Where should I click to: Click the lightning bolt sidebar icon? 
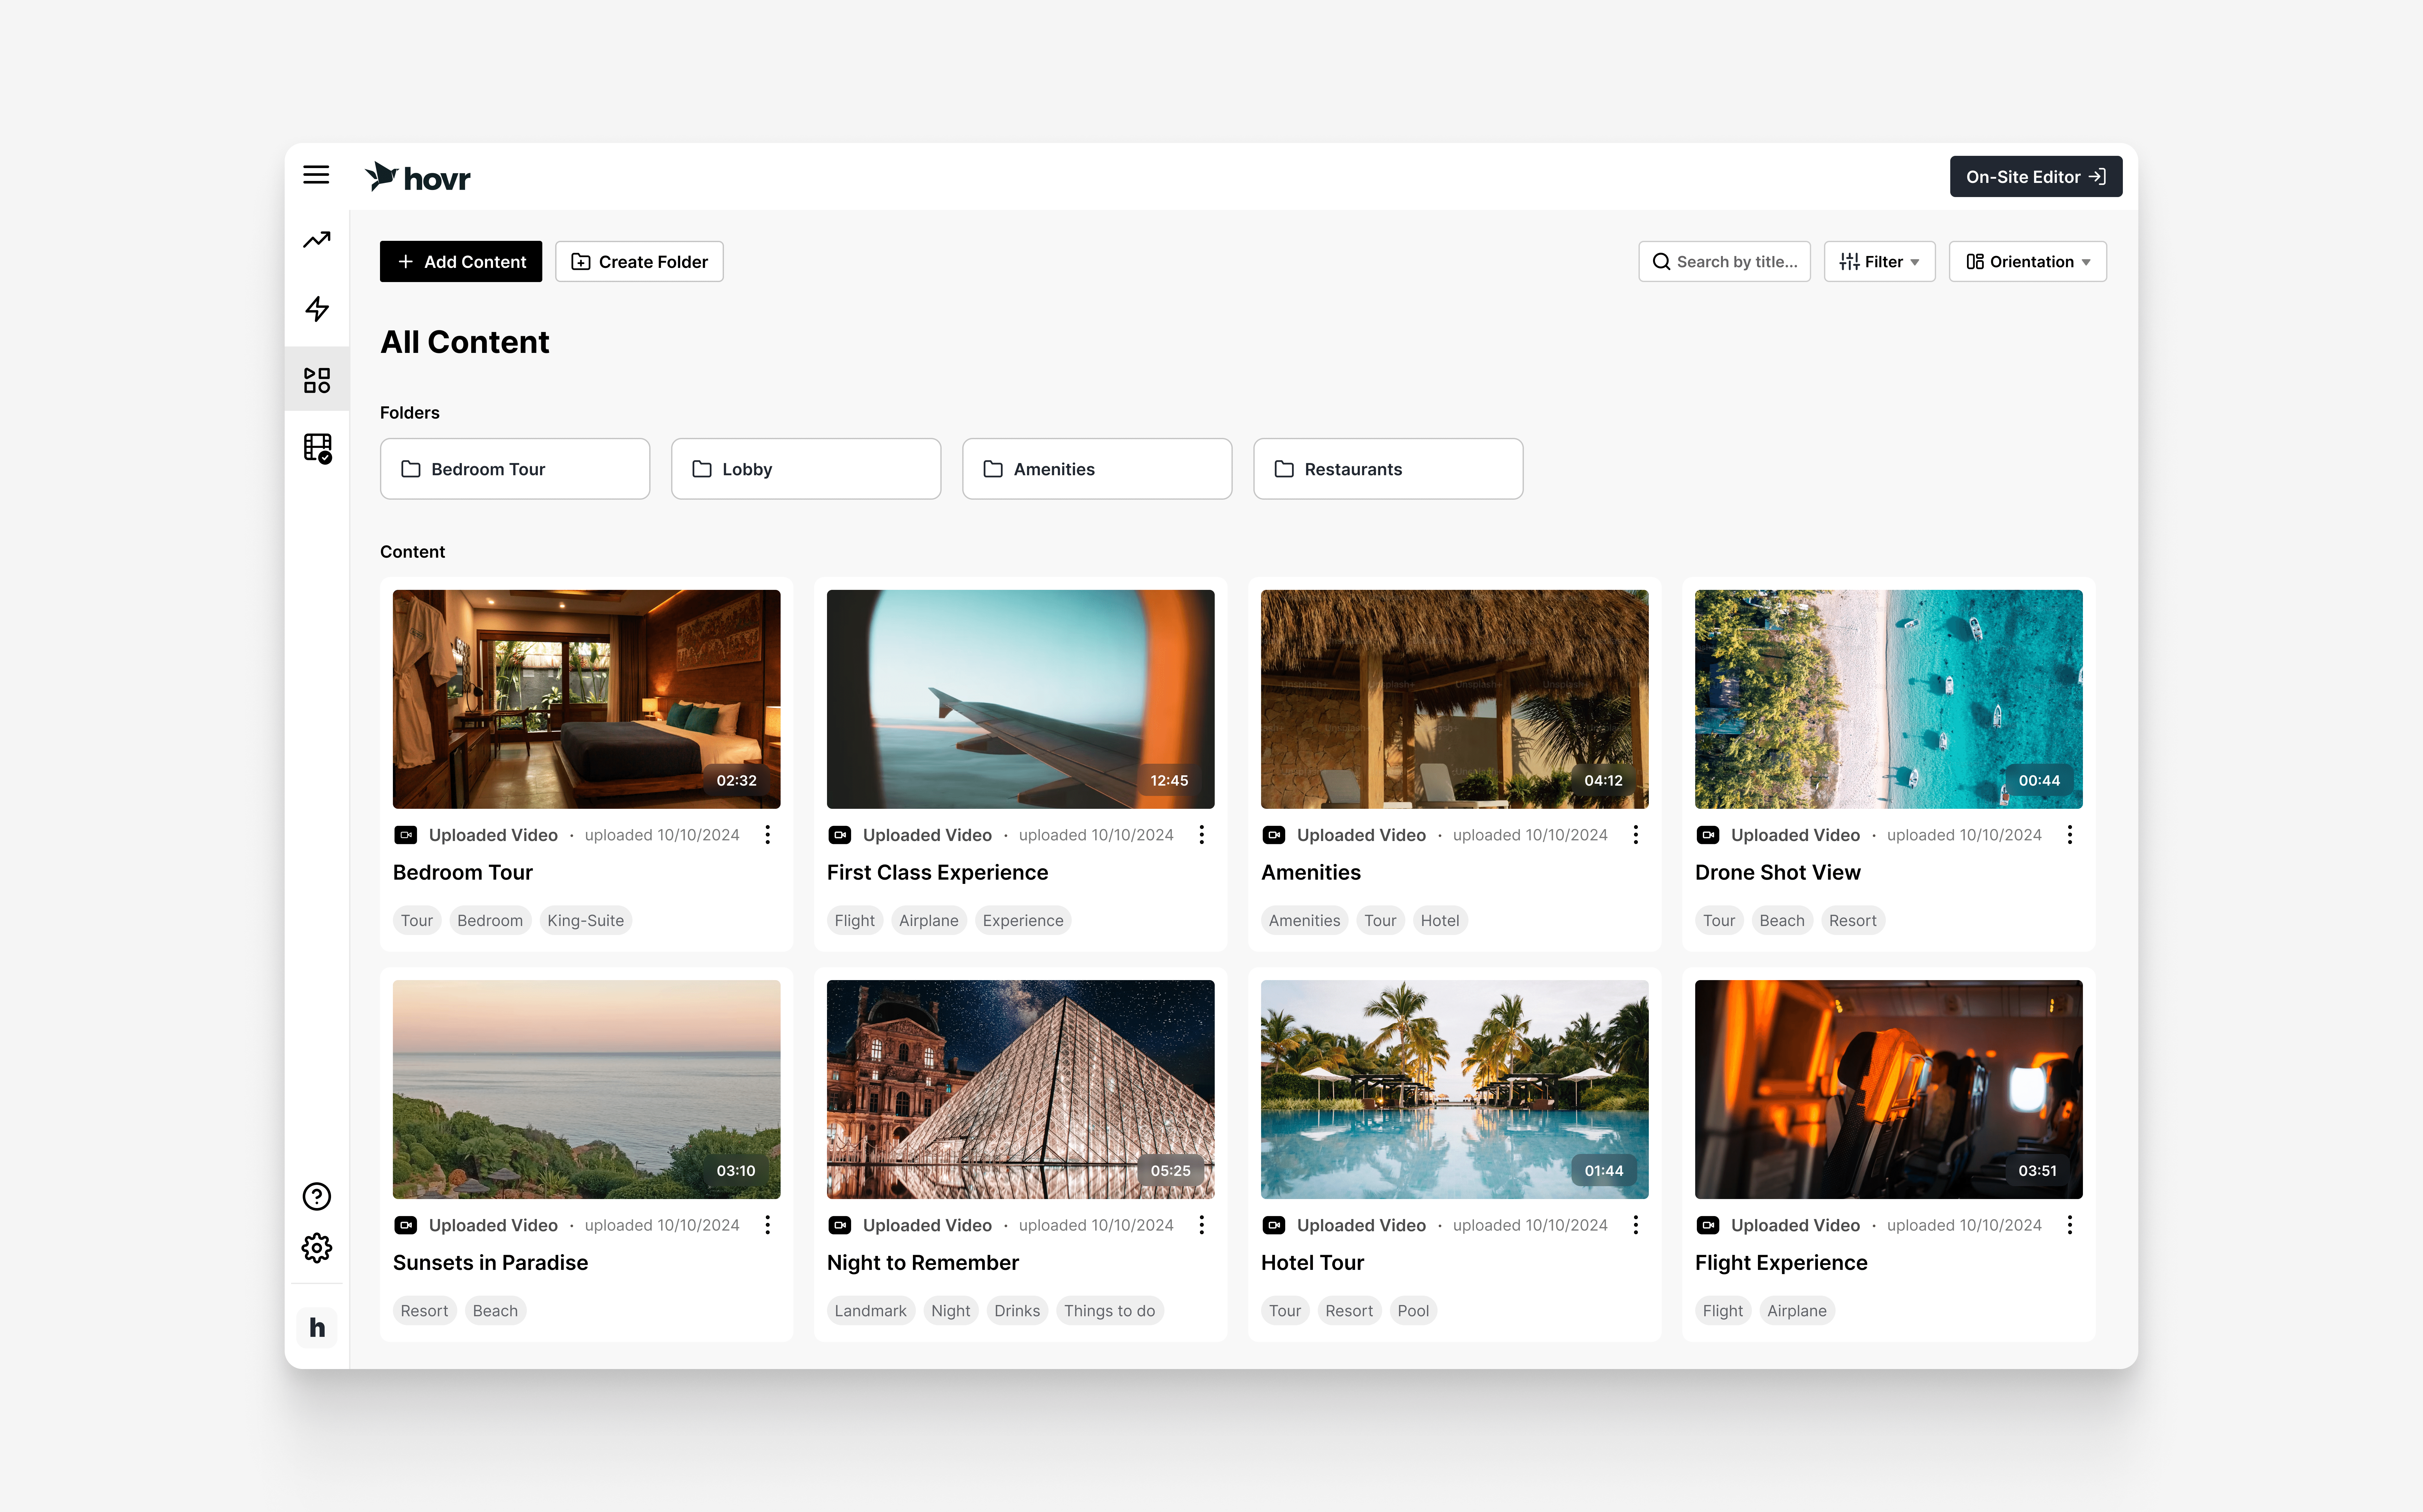pyautogui.click(x=317, y=309)
